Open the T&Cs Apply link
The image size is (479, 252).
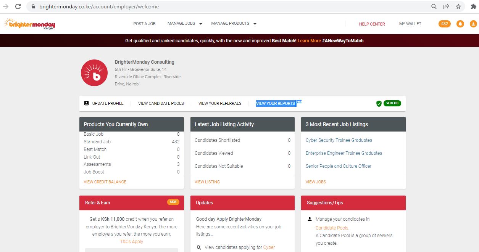[x=132, y=242]
